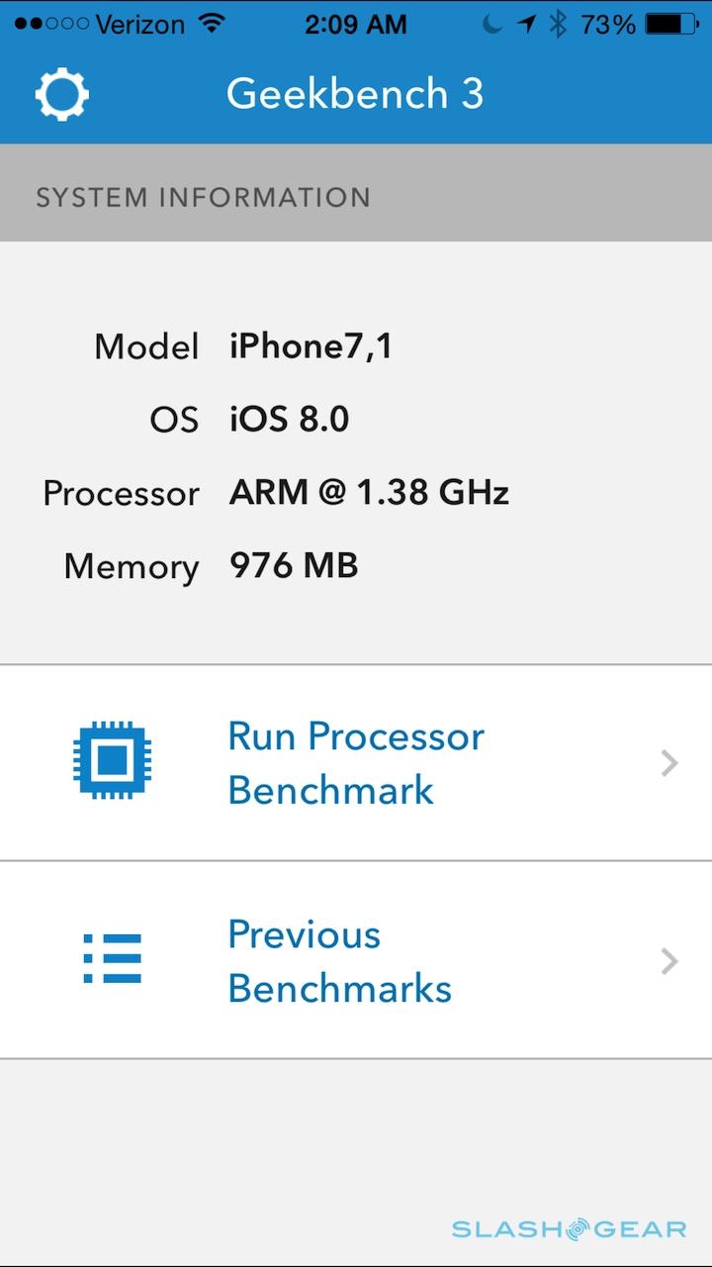The height and width of the screenshot is (1267, 712).
Task: Expand Previous Benchmarks chevron arrow
Action: [669, 960]
